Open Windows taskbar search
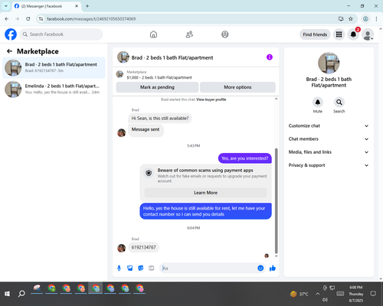This screenshot has height=306, width=383. click(x=21, y=294)
